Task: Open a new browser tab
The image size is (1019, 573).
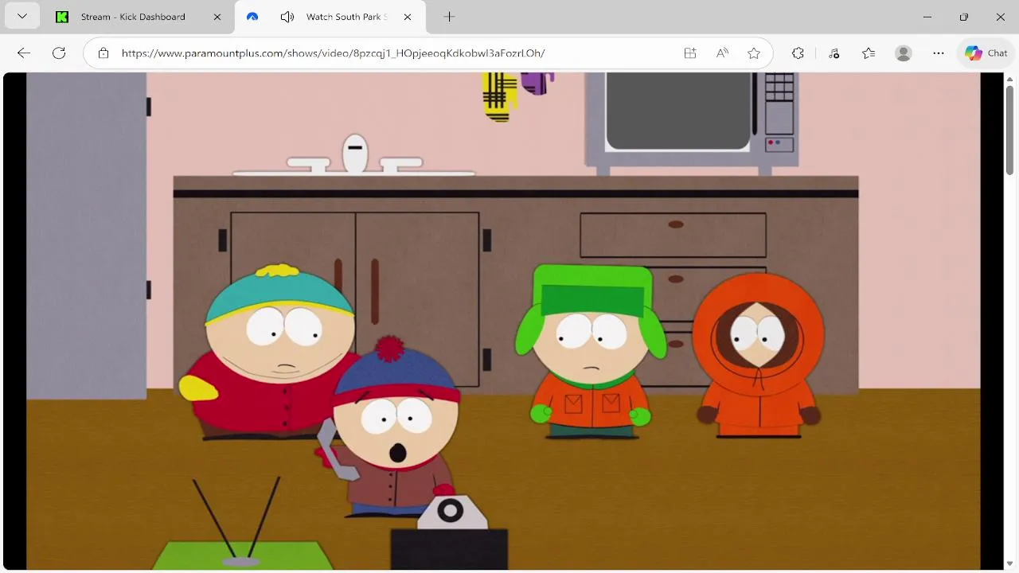Action: (x=449, y=17)
